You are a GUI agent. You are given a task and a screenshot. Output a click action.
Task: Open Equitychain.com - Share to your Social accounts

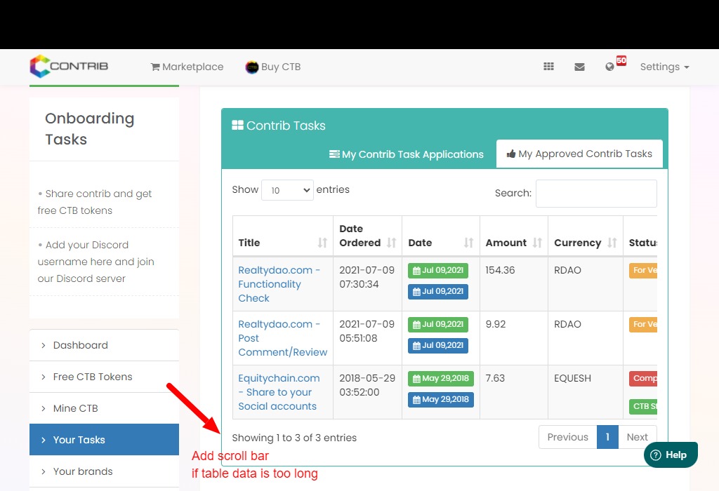(x=279, y=392)
